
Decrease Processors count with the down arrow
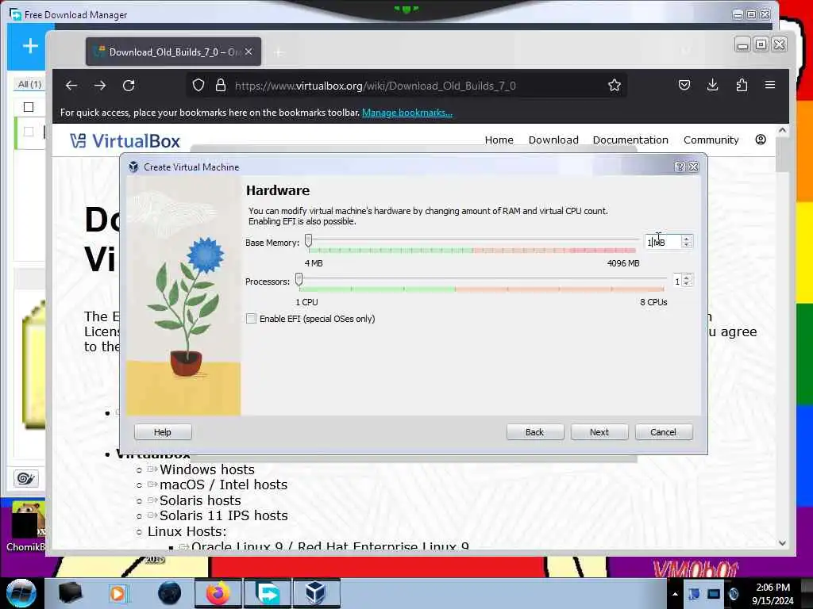[x=687, y=284]
